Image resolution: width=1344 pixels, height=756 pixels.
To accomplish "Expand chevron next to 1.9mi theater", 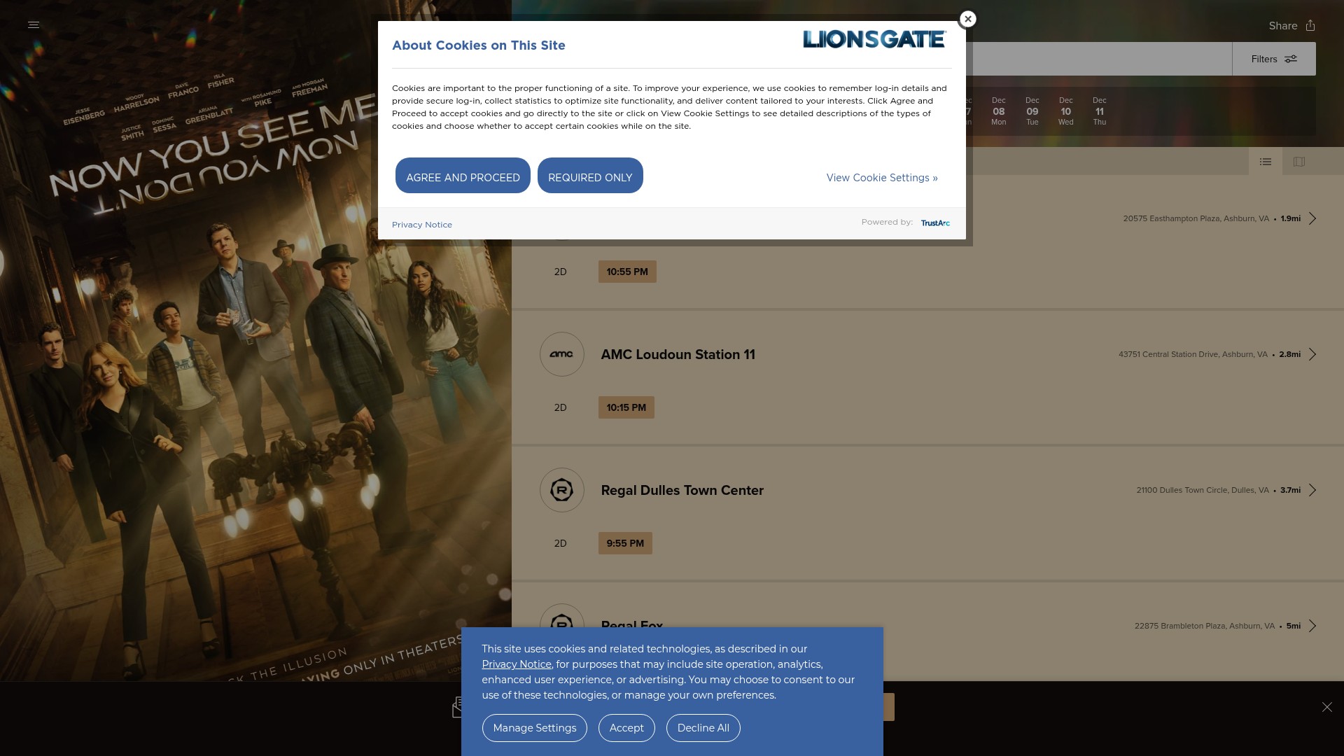I will (x=1312, y=218).
